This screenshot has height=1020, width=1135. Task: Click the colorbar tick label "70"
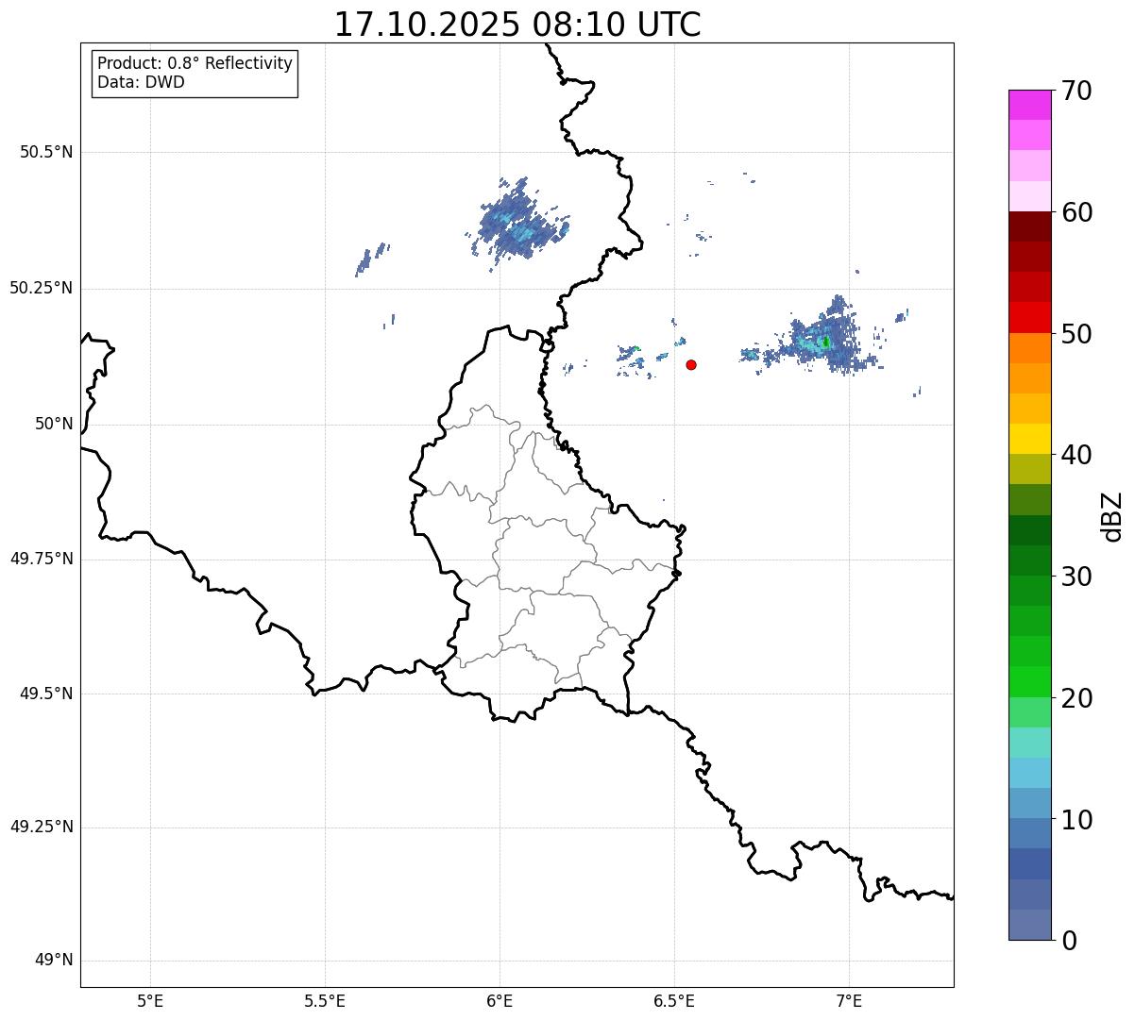tap(1076, 91)
